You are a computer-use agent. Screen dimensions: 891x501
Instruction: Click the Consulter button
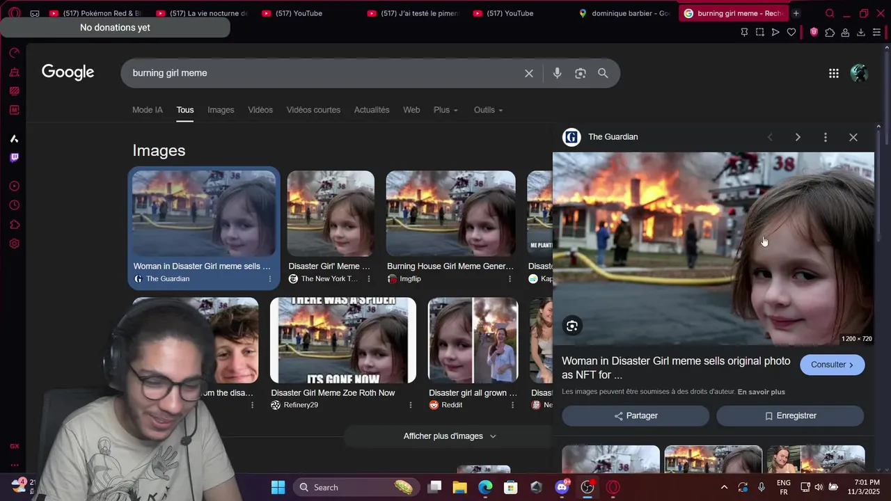coord(832,365)
